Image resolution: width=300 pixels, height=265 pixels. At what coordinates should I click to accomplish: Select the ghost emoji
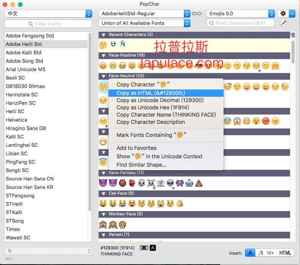pos(161,183)
